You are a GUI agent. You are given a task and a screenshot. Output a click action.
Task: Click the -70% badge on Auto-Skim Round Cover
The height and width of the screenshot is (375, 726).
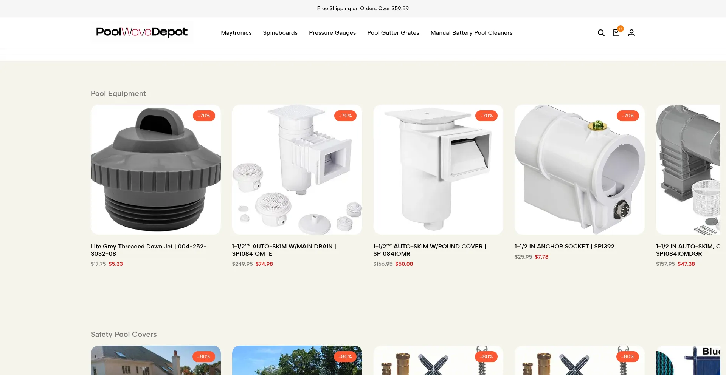coord(486,116)
